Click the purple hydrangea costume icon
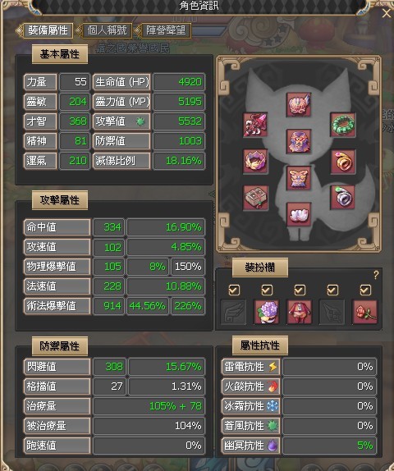The height and width of the screenshot is (471, 394). tap(266, 312)
